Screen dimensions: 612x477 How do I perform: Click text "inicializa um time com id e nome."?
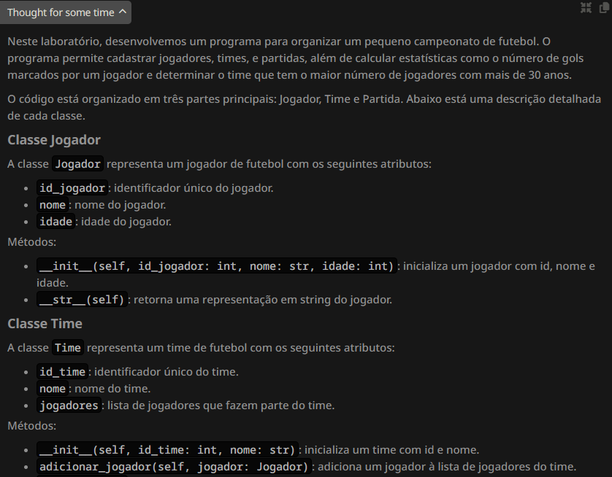click(x=392, y=450)
